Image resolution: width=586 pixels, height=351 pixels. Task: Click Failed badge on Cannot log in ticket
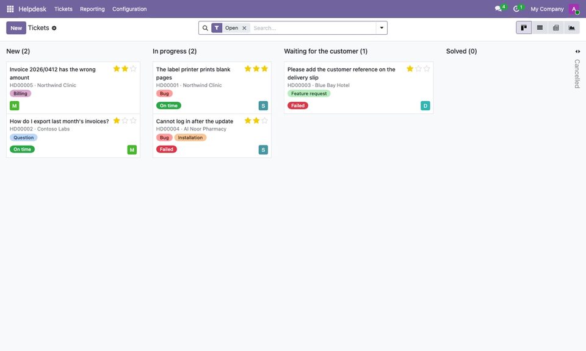point(166,149)
